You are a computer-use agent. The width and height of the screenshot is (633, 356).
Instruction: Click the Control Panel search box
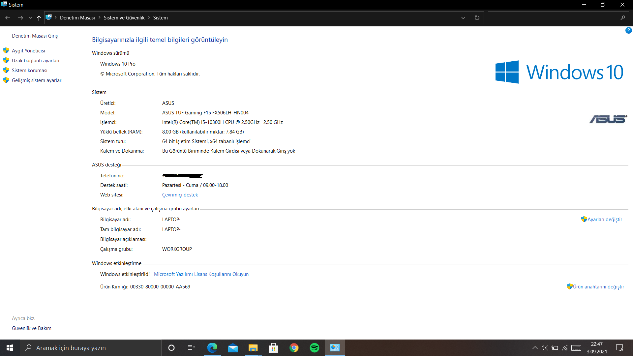click(x=554, y=18)
